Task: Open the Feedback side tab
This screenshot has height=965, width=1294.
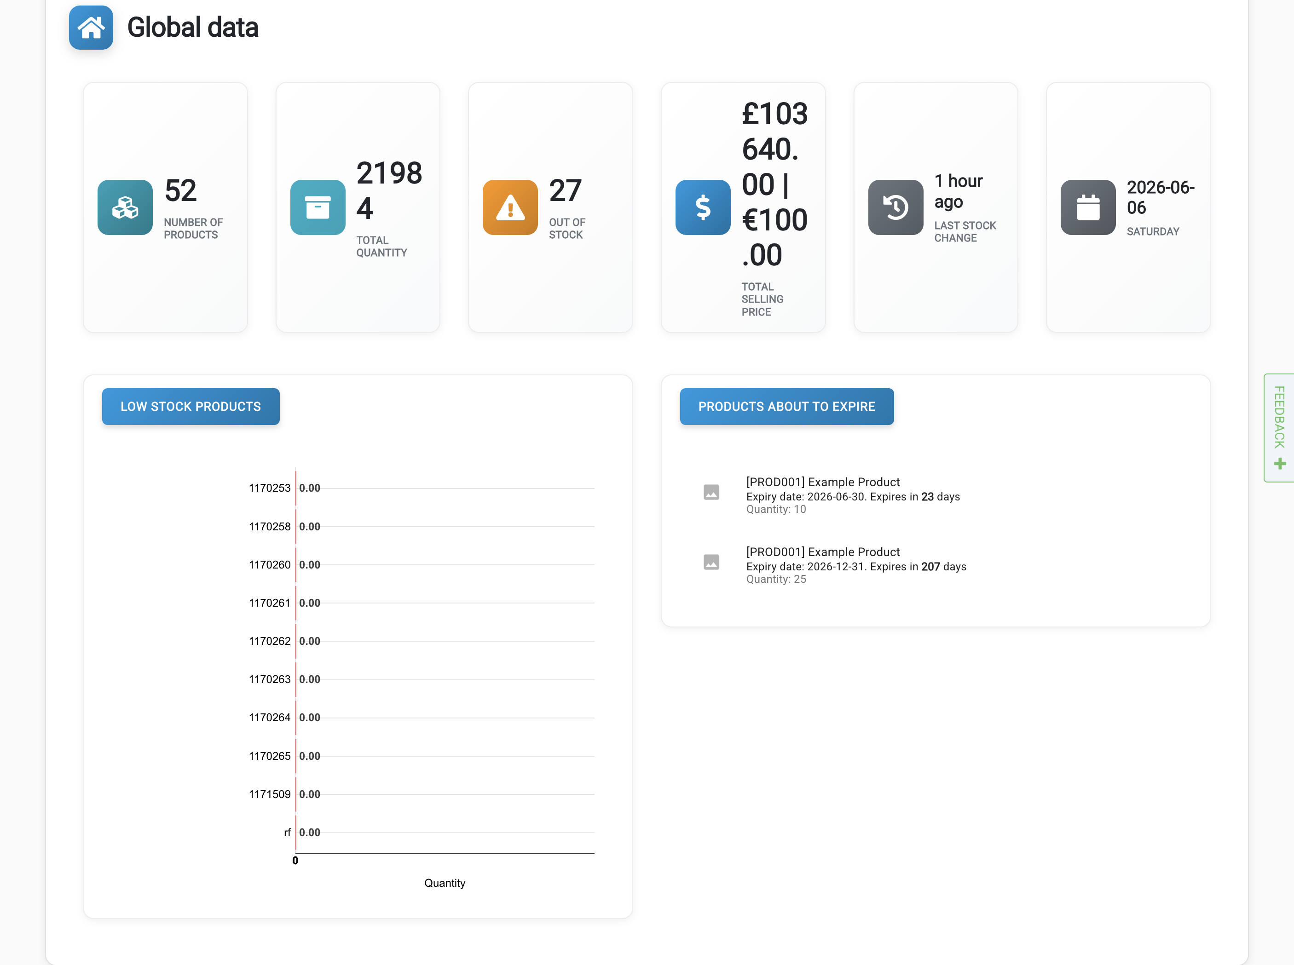Action: (1279, 428)
